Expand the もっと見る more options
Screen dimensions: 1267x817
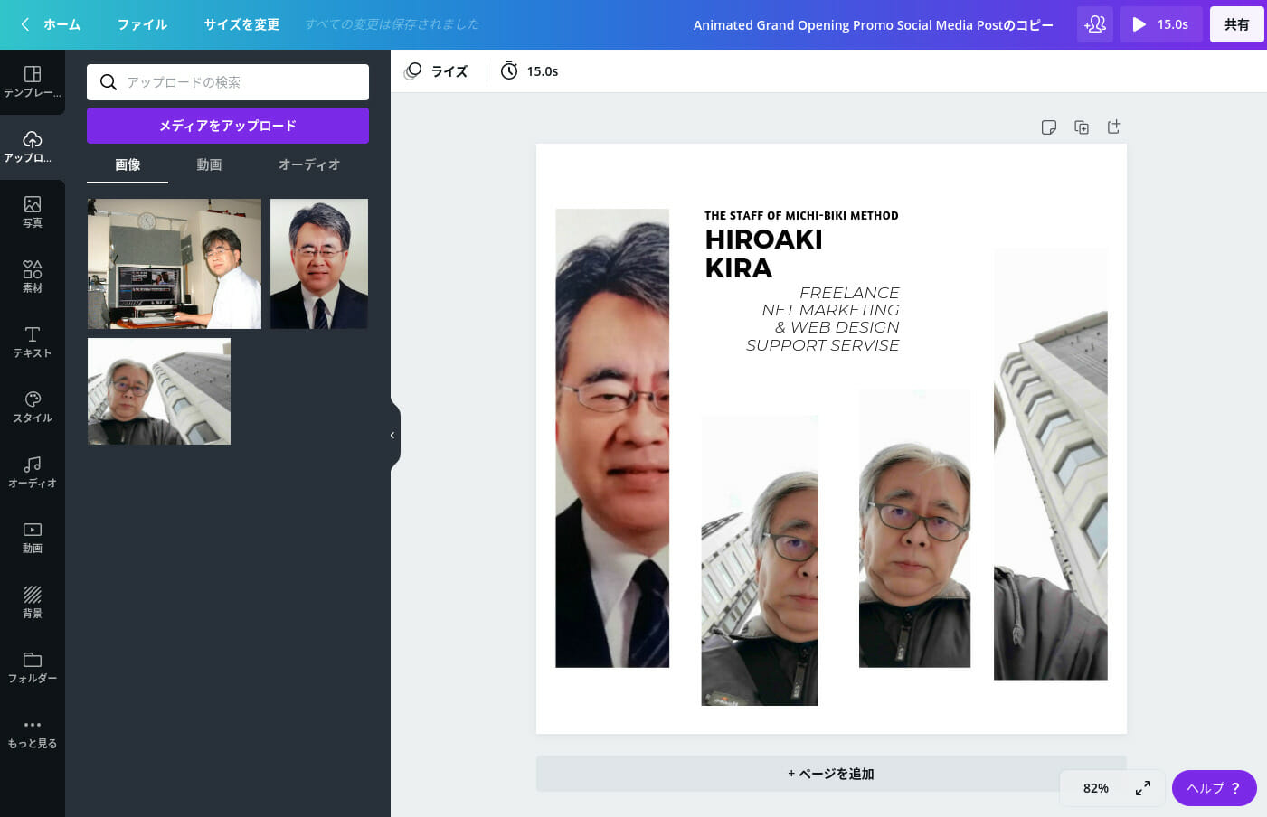tap(33, 732)
